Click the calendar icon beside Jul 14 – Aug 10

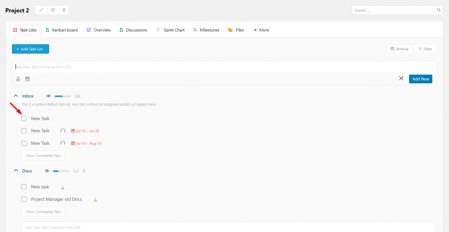(x=73, y=143)
